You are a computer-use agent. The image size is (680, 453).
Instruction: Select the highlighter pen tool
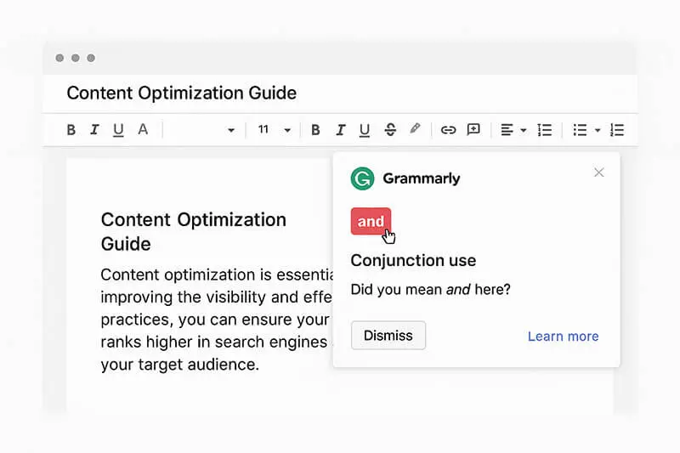point(415,128)
